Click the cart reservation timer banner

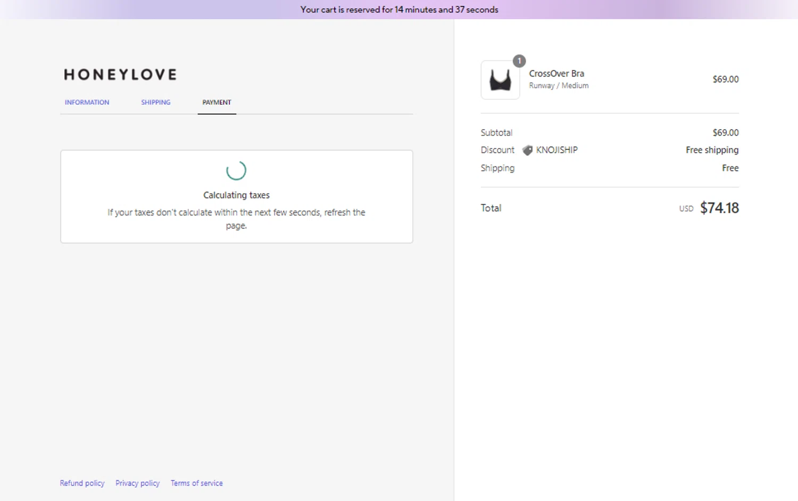click(x=399, y=10)
